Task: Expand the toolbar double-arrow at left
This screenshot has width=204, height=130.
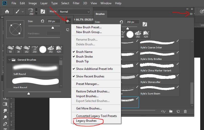Action: point(2,17)
